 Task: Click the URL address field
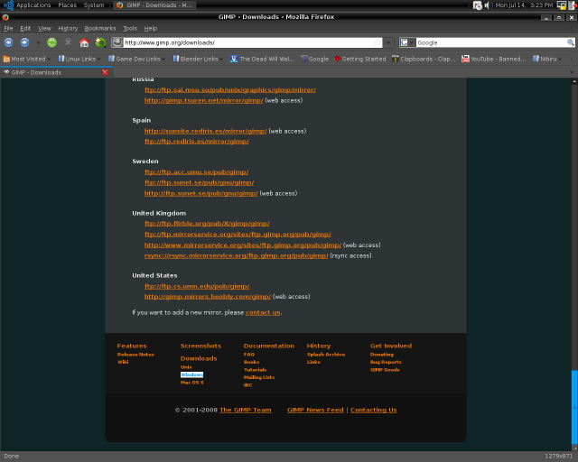tap(247, 42)
